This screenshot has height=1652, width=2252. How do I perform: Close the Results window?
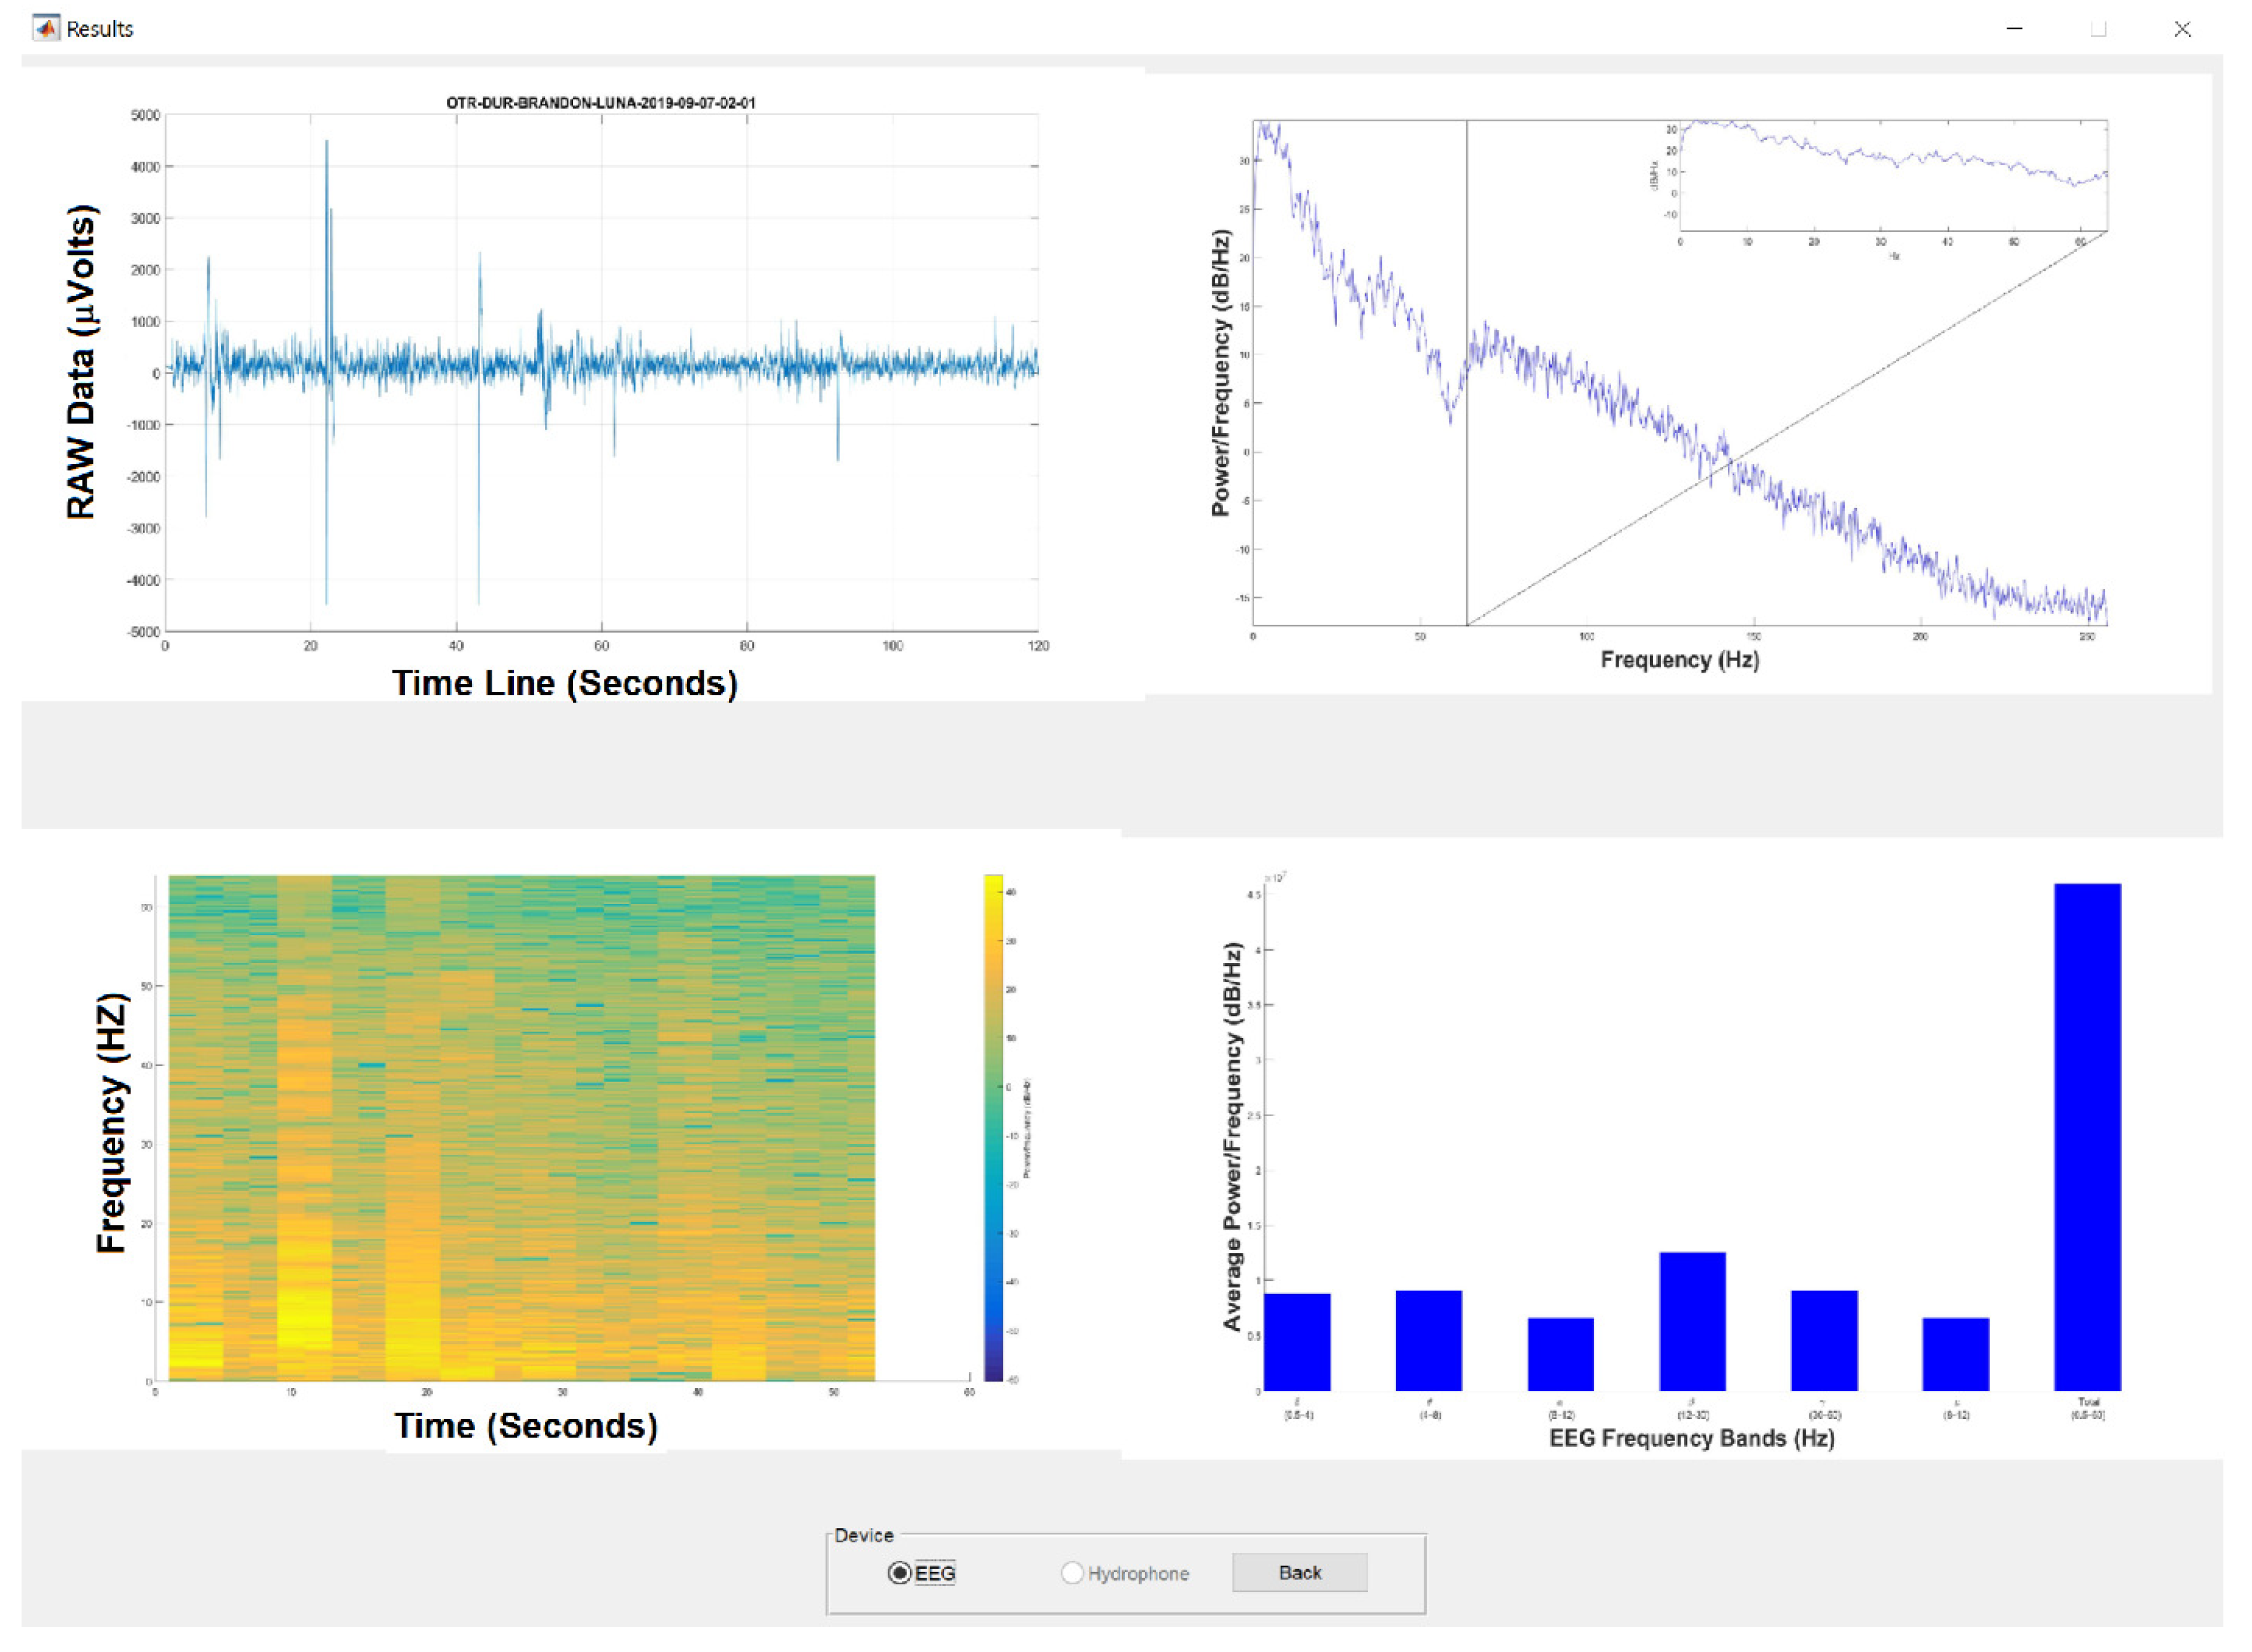[2182, 29]
